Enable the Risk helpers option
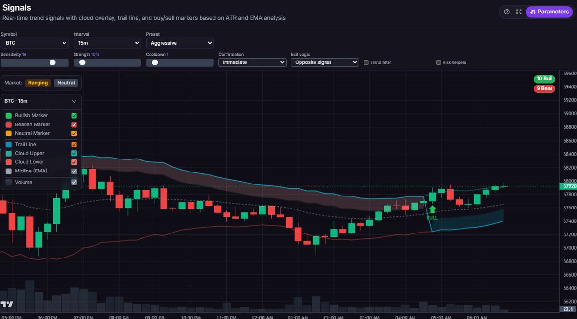The width and height of the screenshot is (577, 319). click(438, 62)
